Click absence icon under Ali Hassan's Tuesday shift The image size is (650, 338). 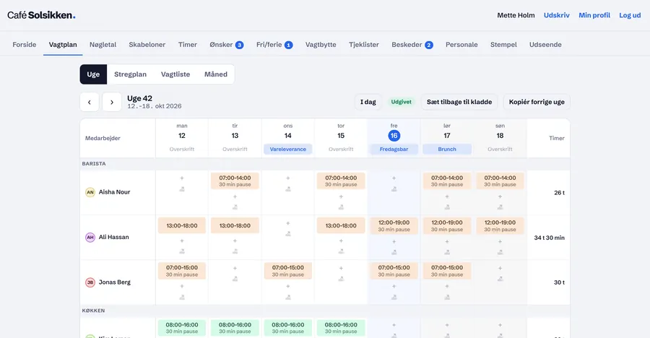click(235, 251)
